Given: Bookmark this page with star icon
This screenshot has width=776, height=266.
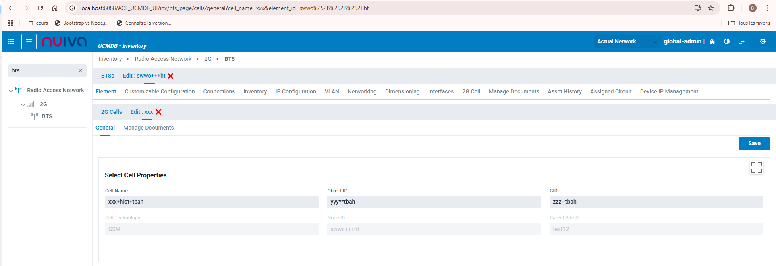Looking at the screenshot, I should (711, 8).
